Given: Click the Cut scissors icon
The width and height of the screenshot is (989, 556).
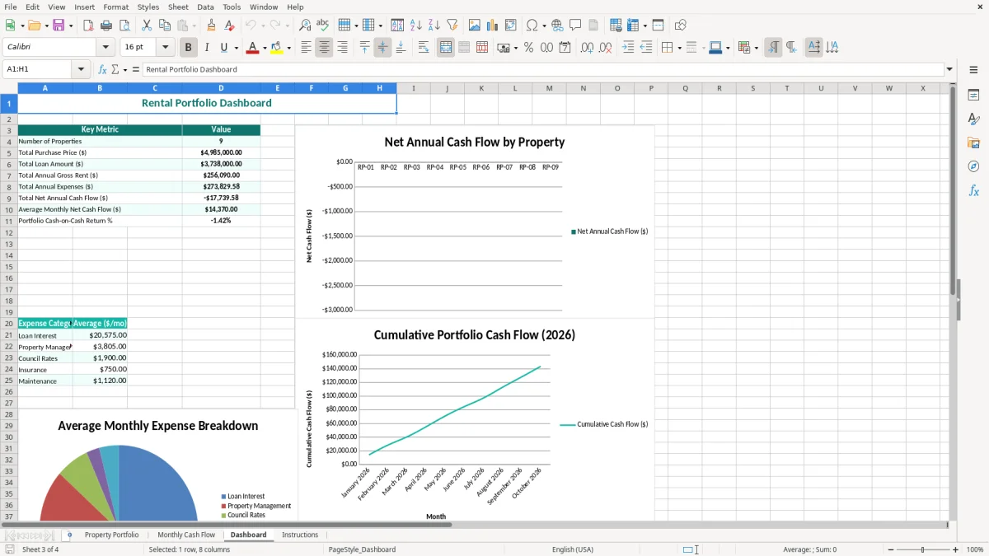Looking at the screenshot, I should click(x=147, y=26).
